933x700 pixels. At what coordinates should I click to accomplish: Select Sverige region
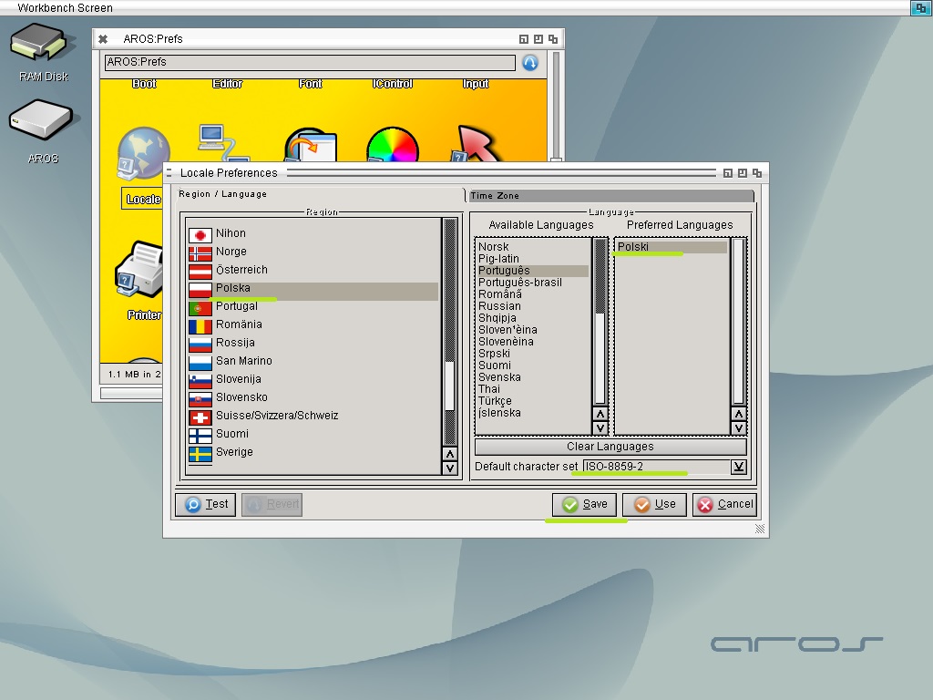point(313,452)
